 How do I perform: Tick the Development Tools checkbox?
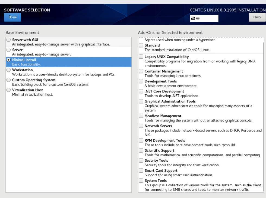pyautogui.click(x=141, y=81)
